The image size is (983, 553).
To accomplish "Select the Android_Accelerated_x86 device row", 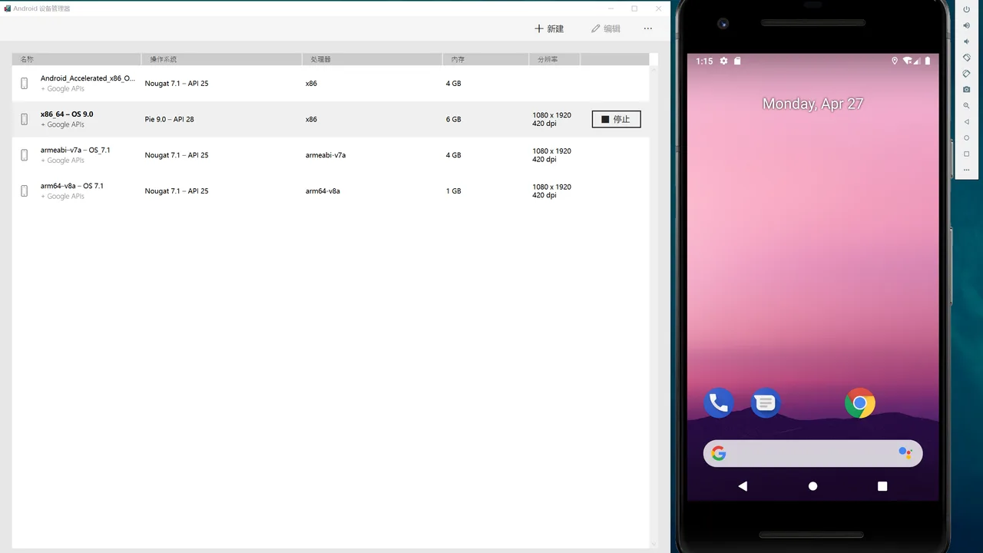I will point(330,83).
